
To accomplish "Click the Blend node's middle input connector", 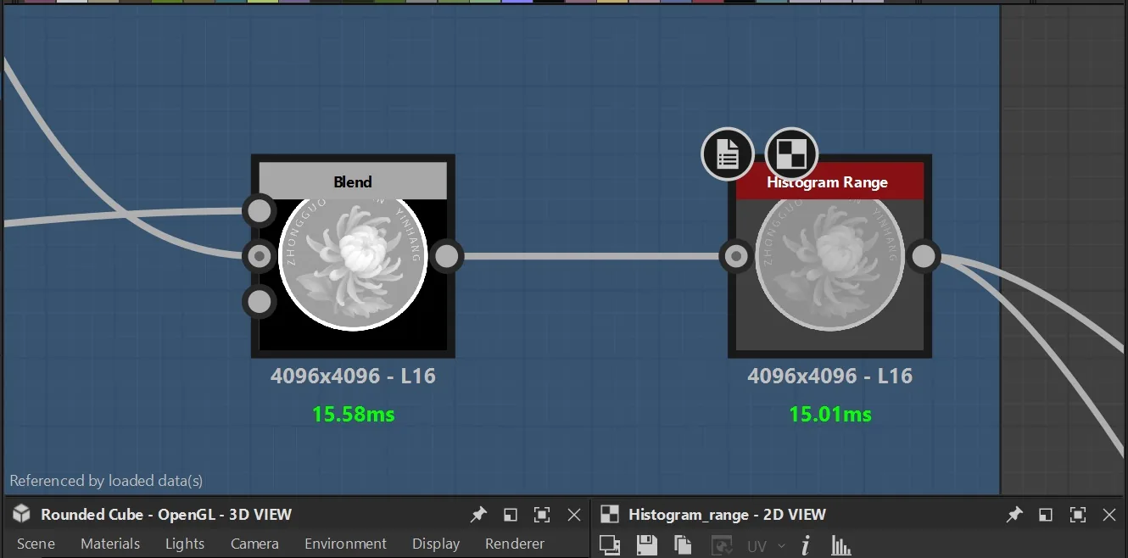I will coord(260,255).
